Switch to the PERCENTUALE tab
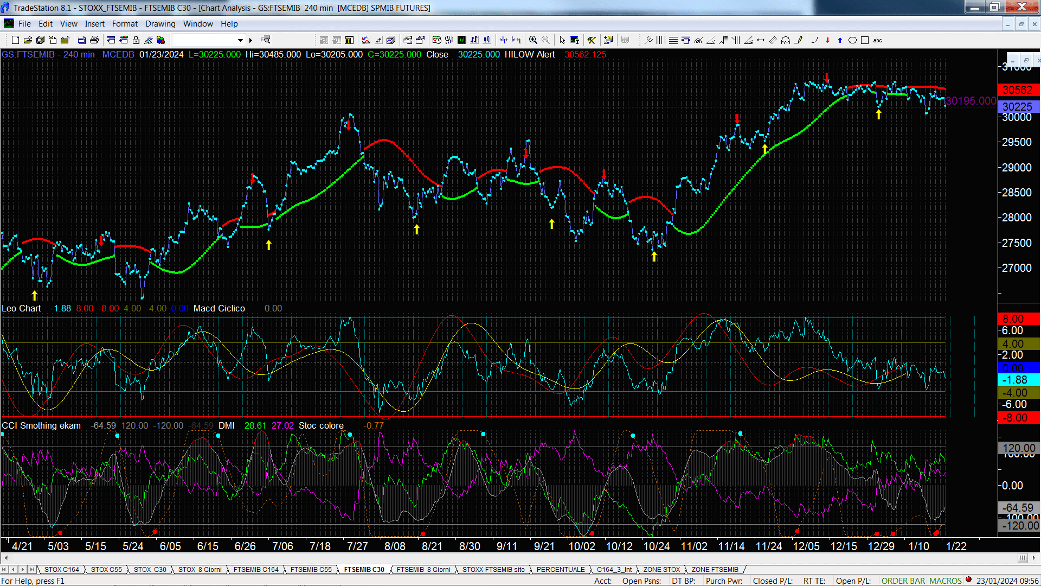Screen dimensions: 1041x586 tap(561, 570)
